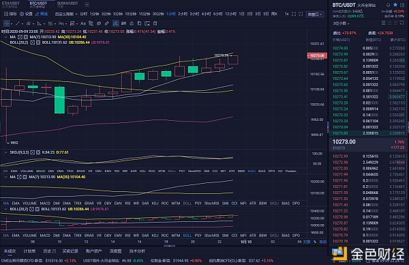Select the parallel channel drawing tool
The width and height of the screenshot is (409, 265).
29,23
